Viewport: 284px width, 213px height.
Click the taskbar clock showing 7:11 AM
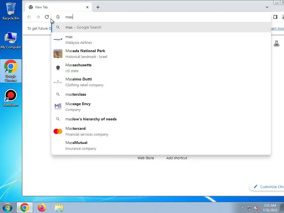(270, 208)
